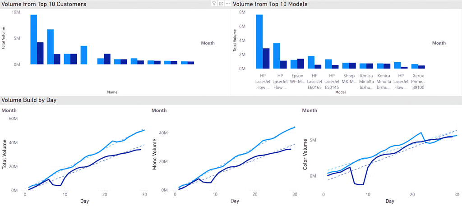The height and width of the screenshot is (206, 462).
Task: Select the Volume from Top 10 Models title
Action: tap(270, 4)
